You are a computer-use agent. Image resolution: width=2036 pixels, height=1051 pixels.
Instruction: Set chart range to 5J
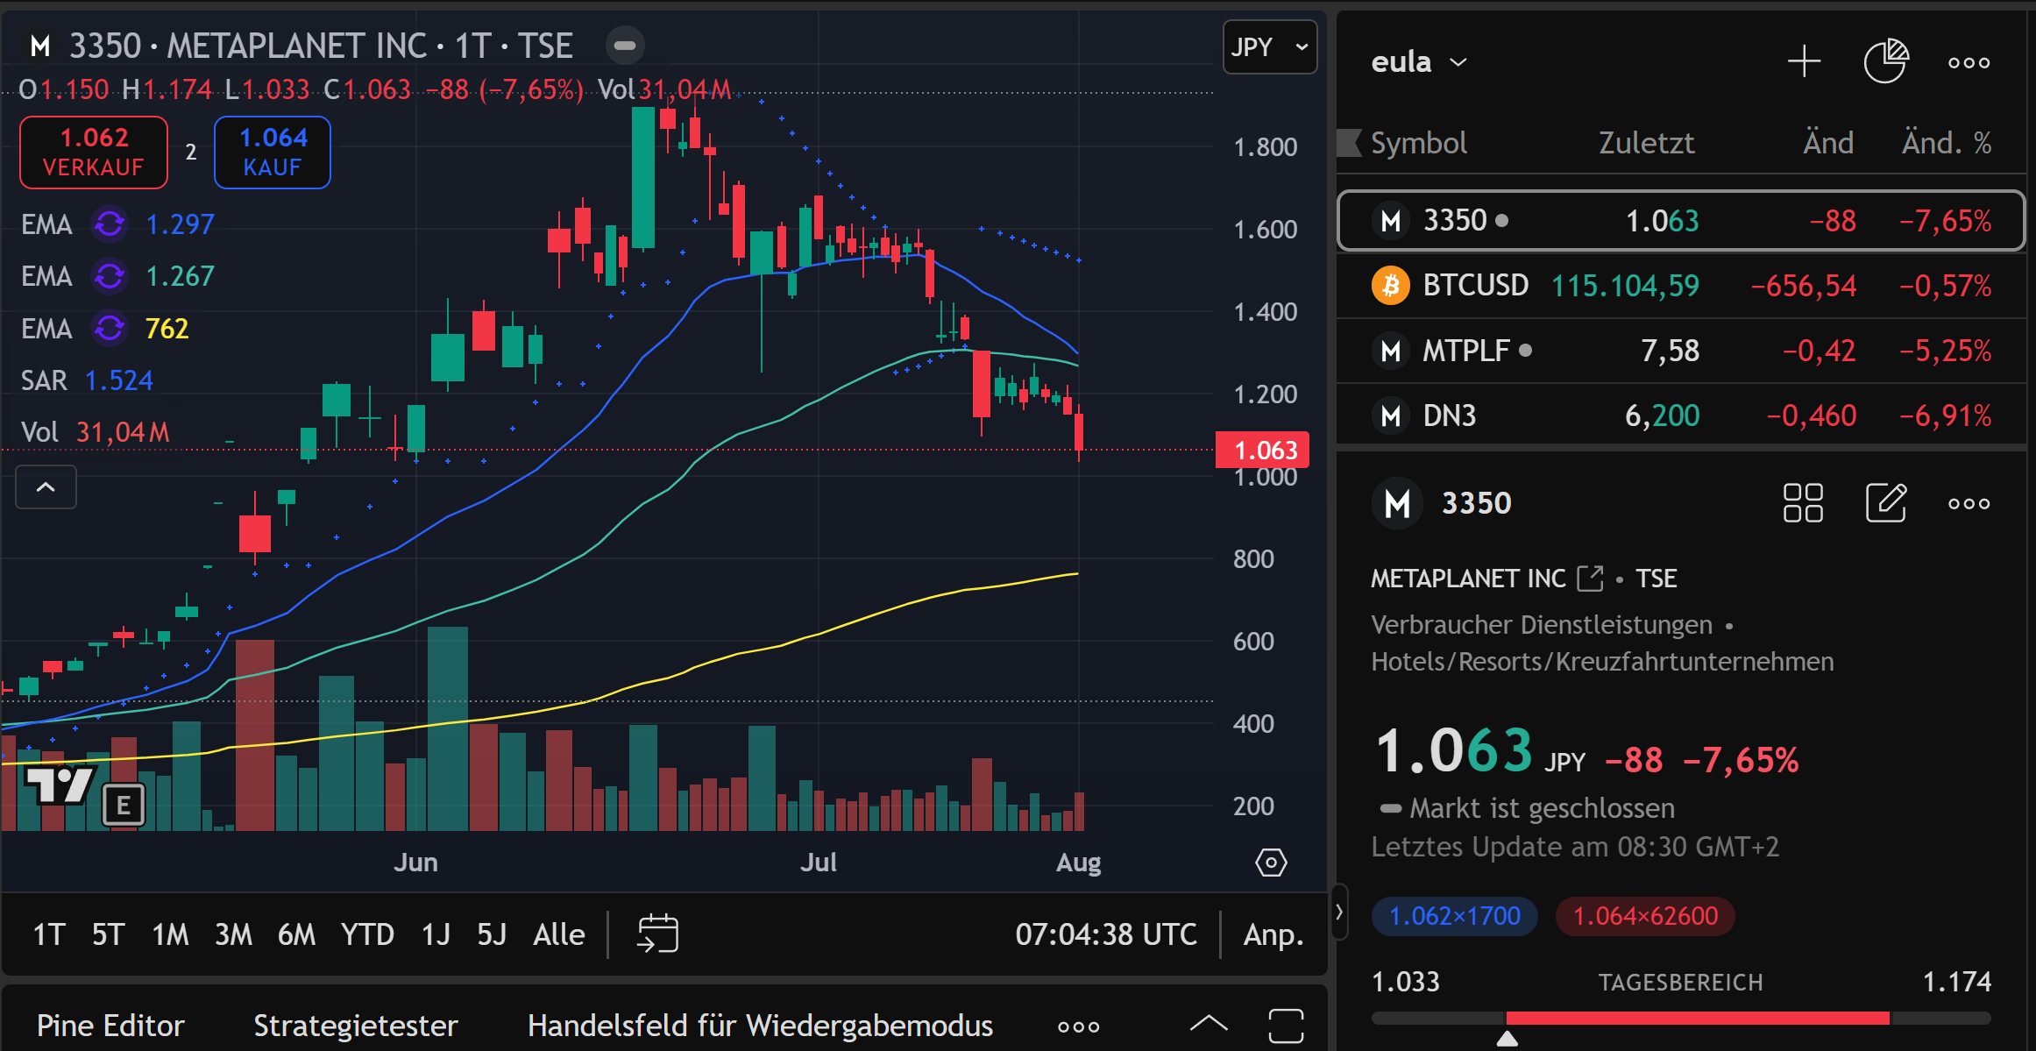pyautogui.click(x=492, y=935)
